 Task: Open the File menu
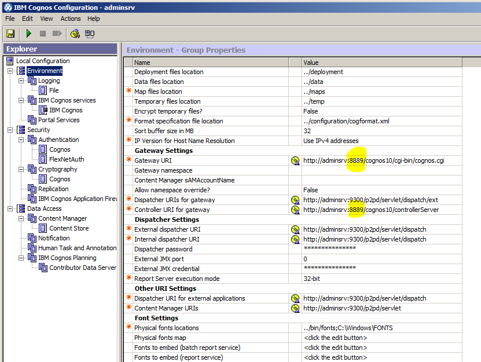[10, 19]
